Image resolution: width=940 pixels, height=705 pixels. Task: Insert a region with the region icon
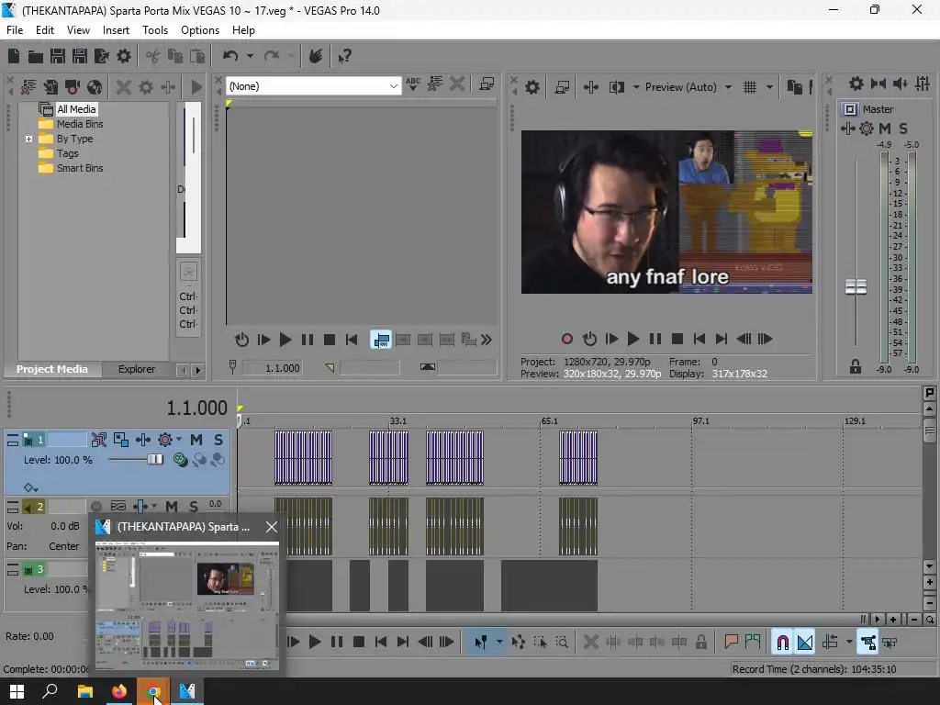753,642
